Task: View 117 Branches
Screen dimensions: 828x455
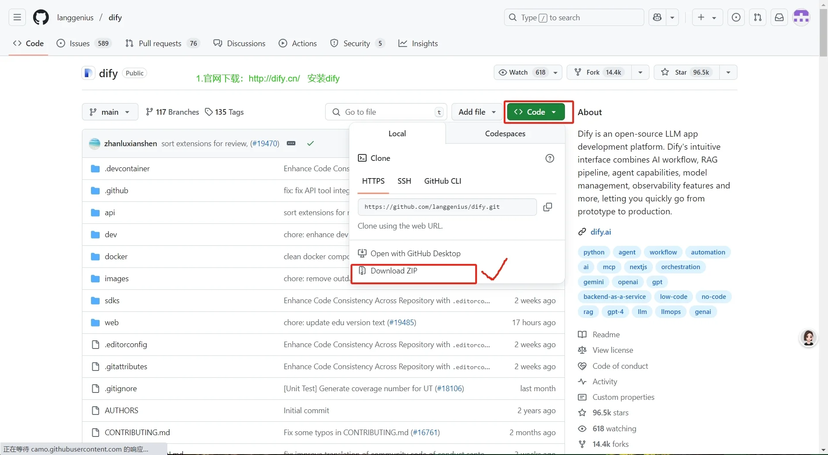Action: coord(172,112)
